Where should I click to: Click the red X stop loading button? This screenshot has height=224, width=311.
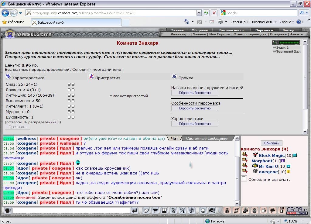(214, 13)
